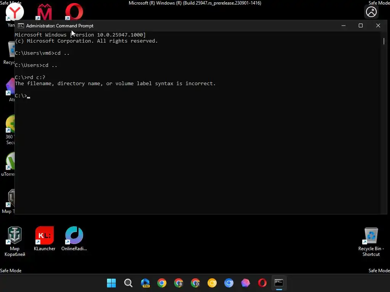This screenshot has height=292, width=390.
Task: Select Command Prompt taskbar button
Action: click(279, 283)
